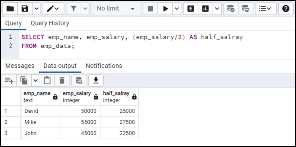296x147 pixels.
Task: Expand the Save File dropdown arrow
Action: [x=36, y=9]
